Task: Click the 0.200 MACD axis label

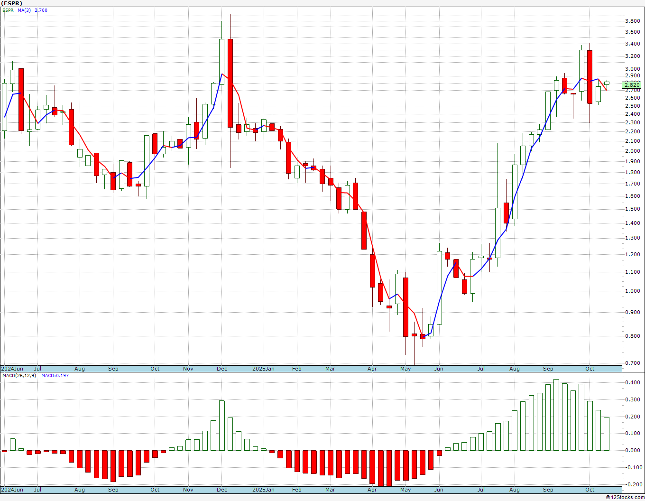Action: click(x=633, y=417)
